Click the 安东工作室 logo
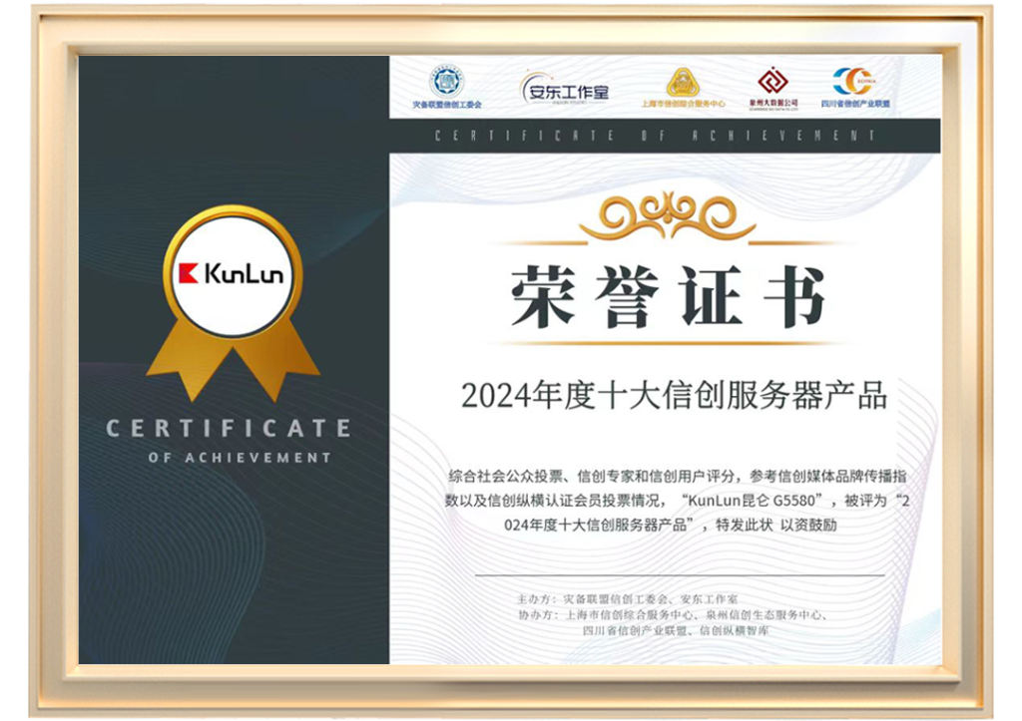This screenshot has width=1022, height=721. [565, 89]
